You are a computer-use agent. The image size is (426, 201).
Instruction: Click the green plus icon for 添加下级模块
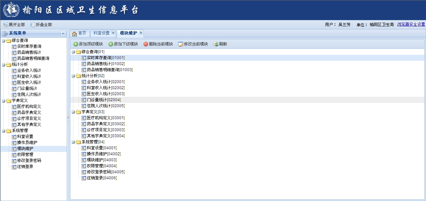pyautogui.click(x=111, y=44)
